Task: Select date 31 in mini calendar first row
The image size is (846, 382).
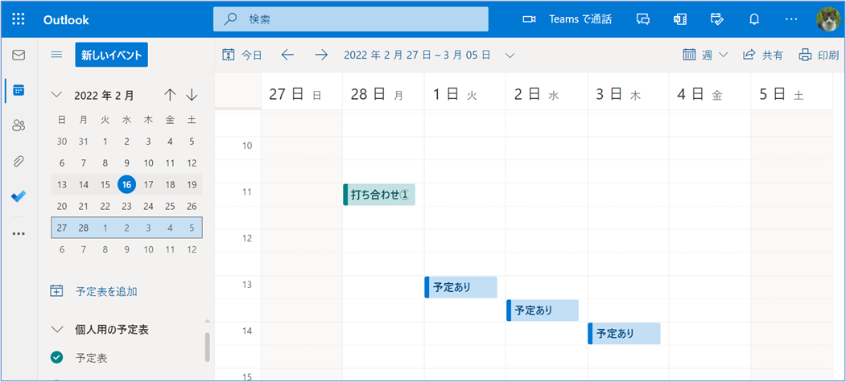Action: point(84,142)
